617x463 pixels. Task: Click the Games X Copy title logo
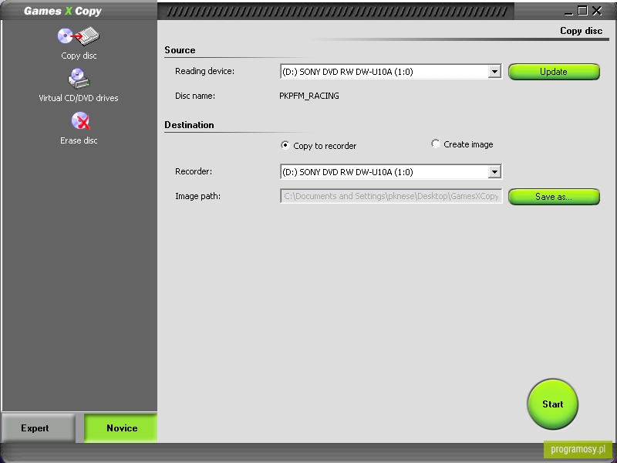(63, 11)
